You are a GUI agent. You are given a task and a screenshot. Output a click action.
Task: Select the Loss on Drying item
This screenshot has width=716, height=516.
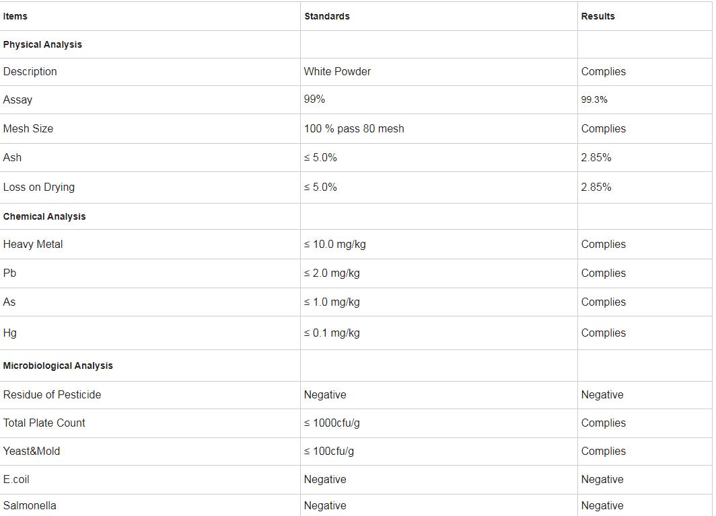(x=39, y=187)
